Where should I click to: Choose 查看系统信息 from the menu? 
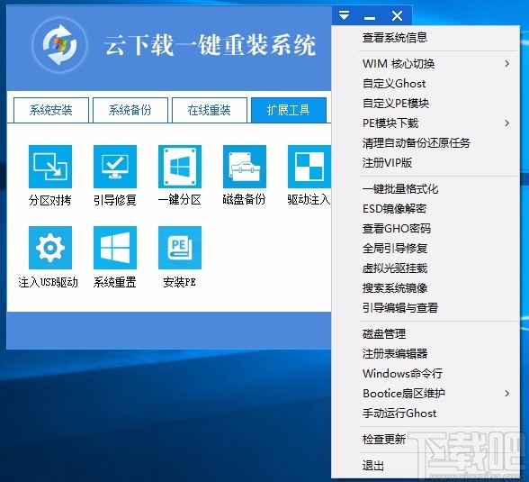click(x=426, y=37)
